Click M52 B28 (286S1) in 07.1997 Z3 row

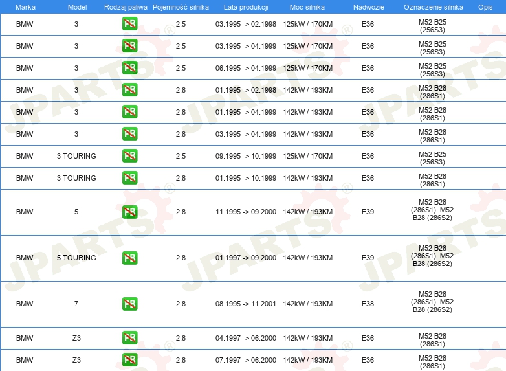(432, 362)
